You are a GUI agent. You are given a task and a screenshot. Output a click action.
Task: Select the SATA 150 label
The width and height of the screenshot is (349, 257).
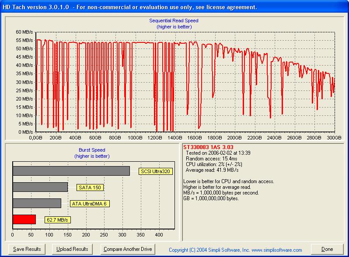(x=90, y=188)
